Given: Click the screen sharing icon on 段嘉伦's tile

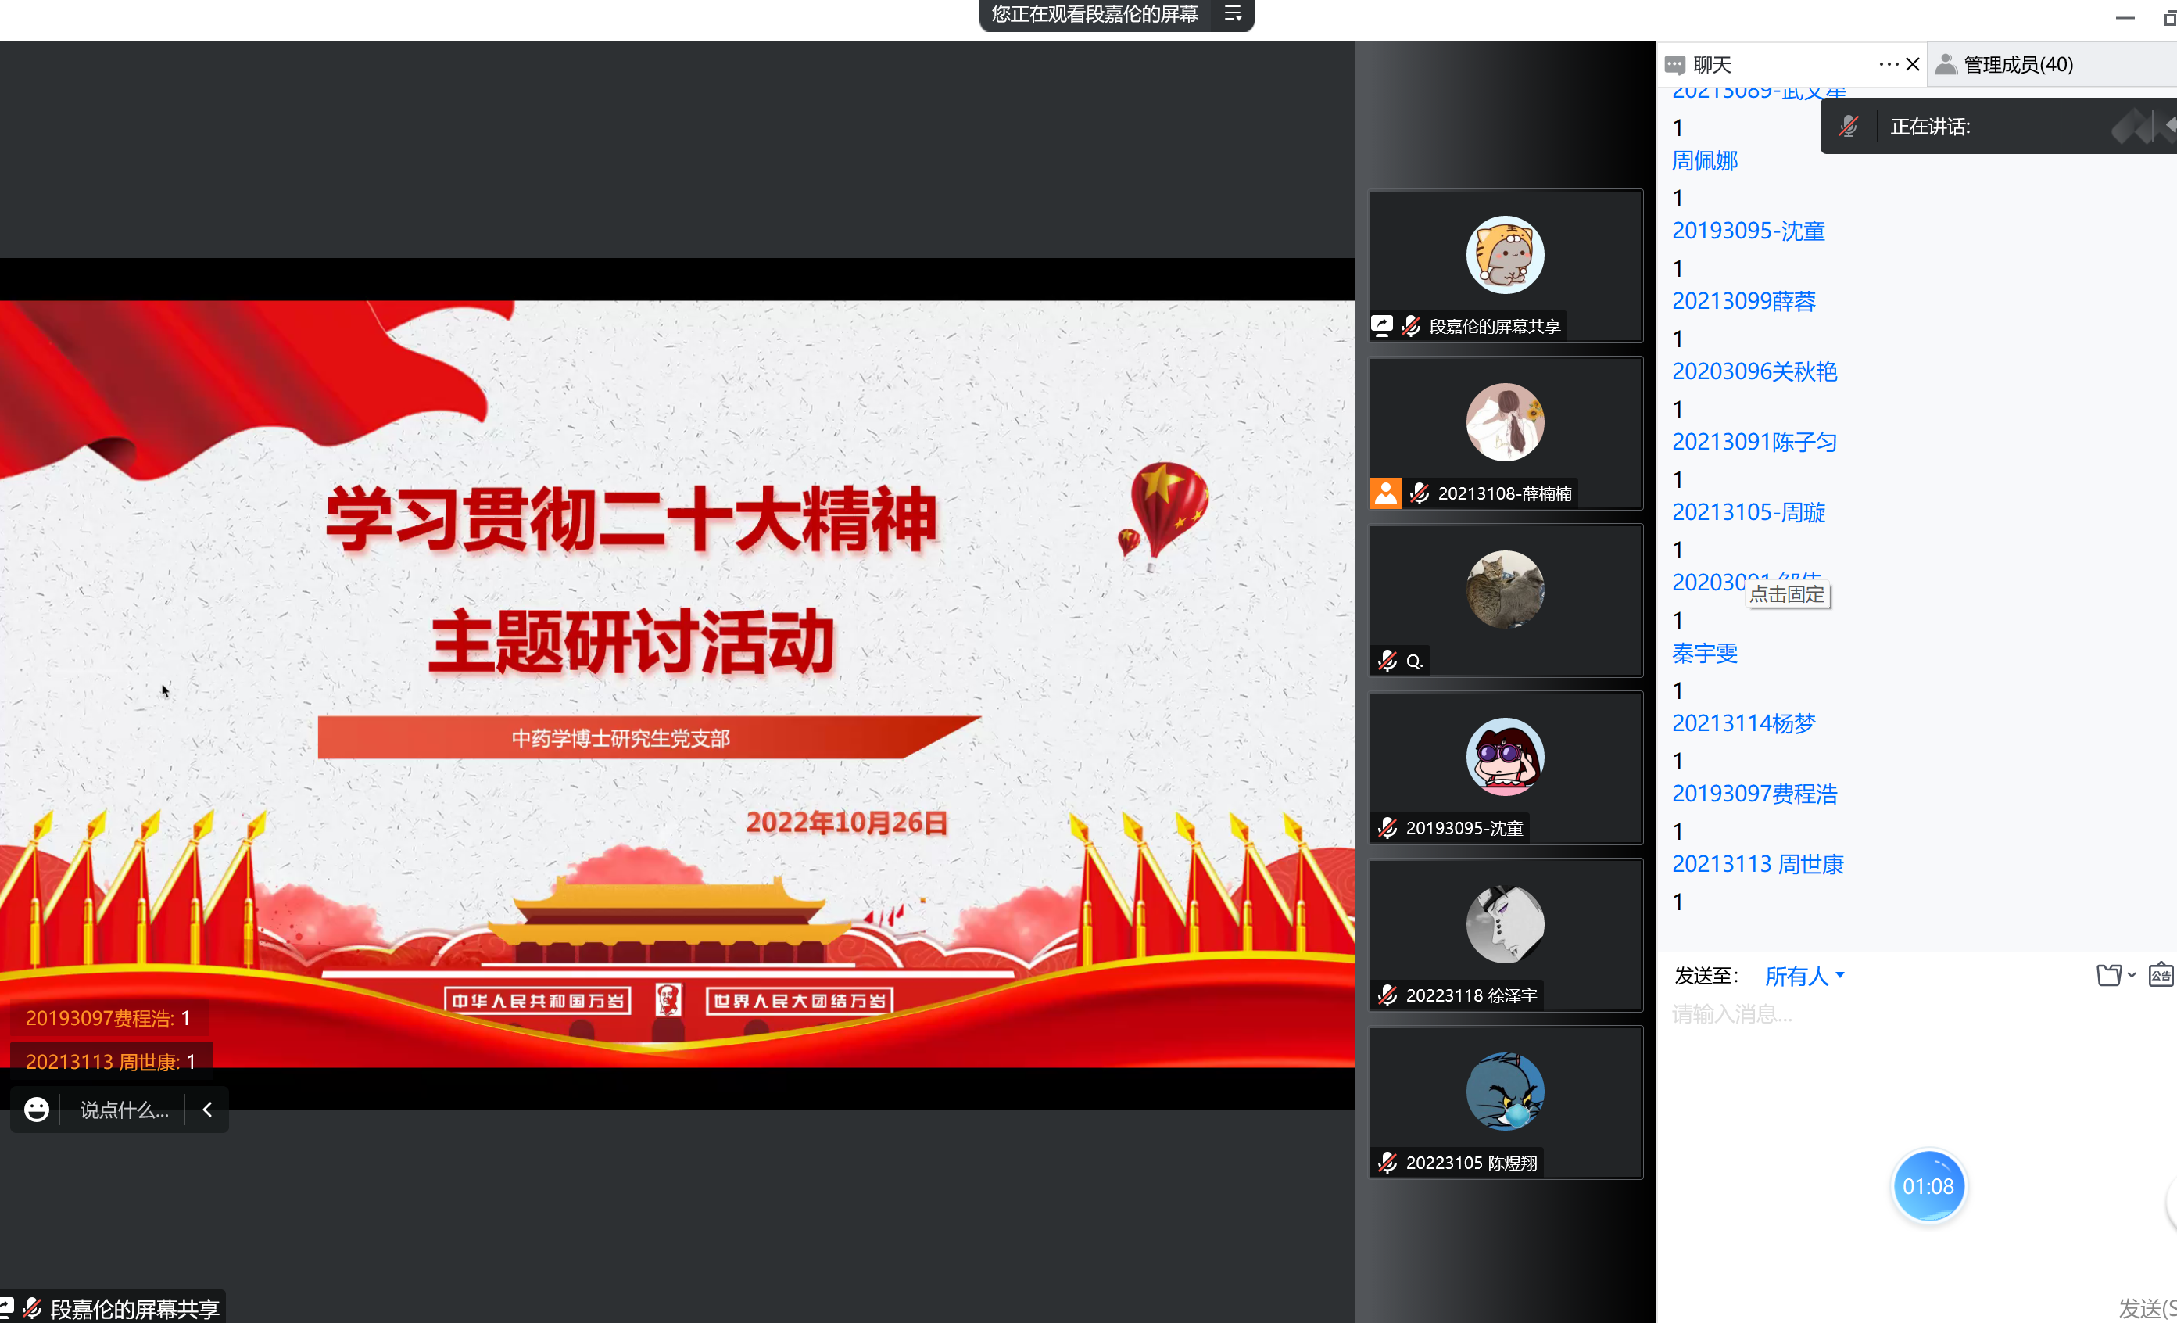Looking at the screenshot, I should [x=1382, y=326].
